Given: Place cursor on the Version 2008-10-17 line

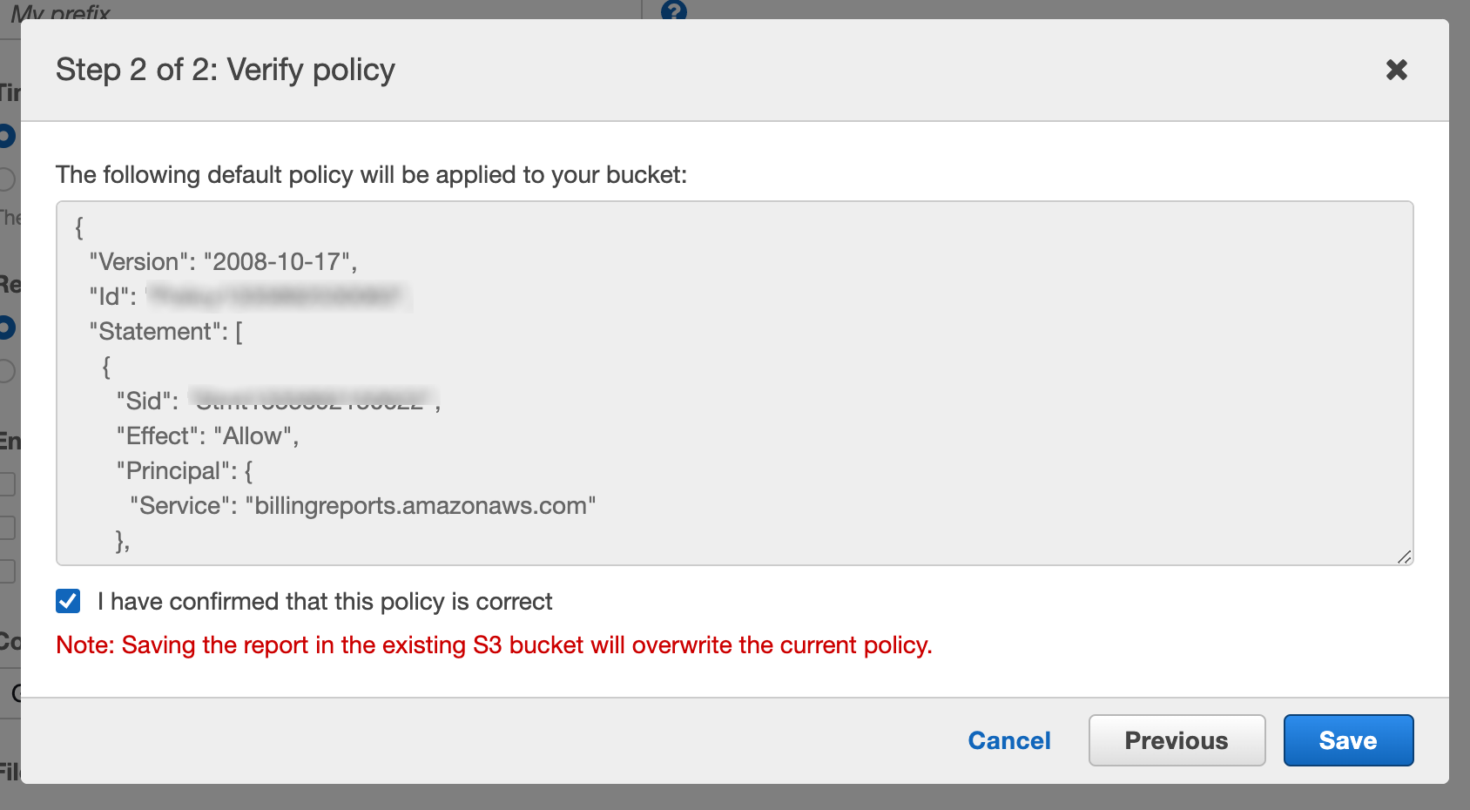Looking at the screenshot, I should pyautogui.click(x=225, y=260).
